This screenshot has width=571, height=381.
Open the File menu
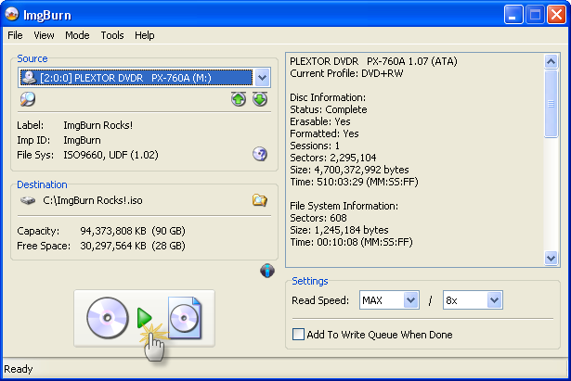click(x=15, y=35)
